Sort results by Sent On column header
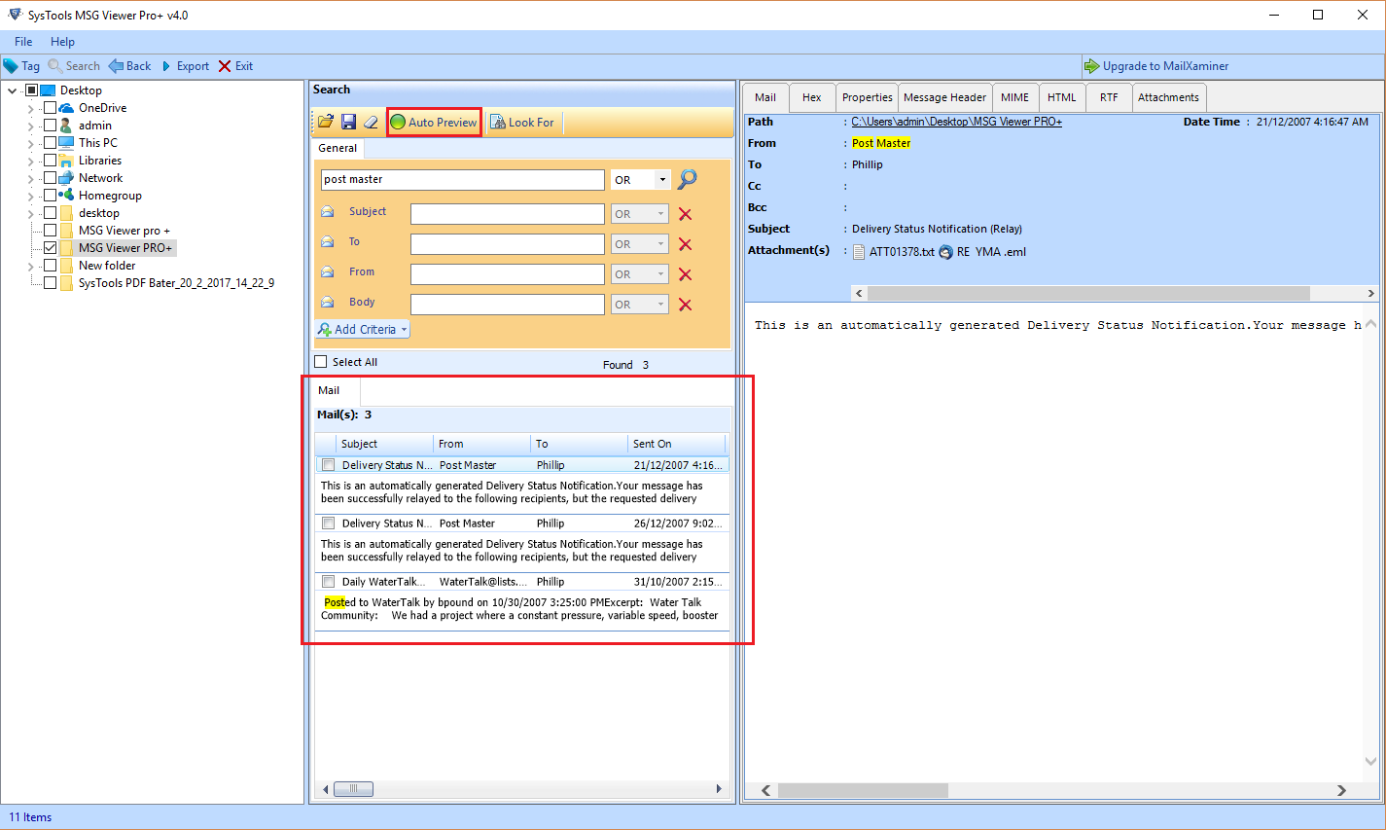Screen dimensions: 1386x830 tap(676, 444)
